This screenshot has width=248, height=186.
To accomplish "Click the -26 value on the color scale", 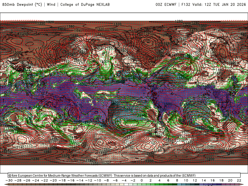I will click(27, 180).
